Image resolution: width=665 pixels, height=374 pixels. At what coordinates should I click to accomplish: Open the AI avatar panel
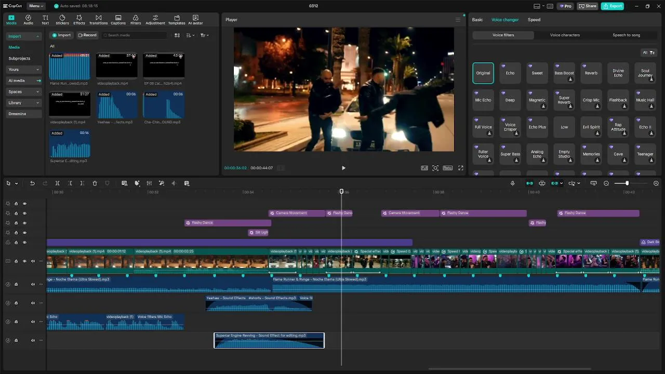pos(195,20)
